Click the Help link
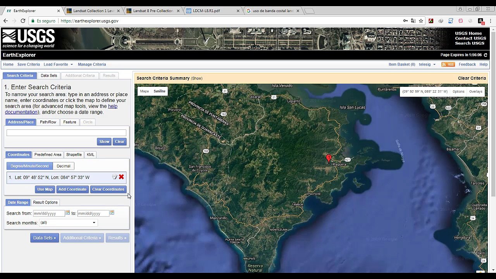496x279 pixels. coord(483,64)
